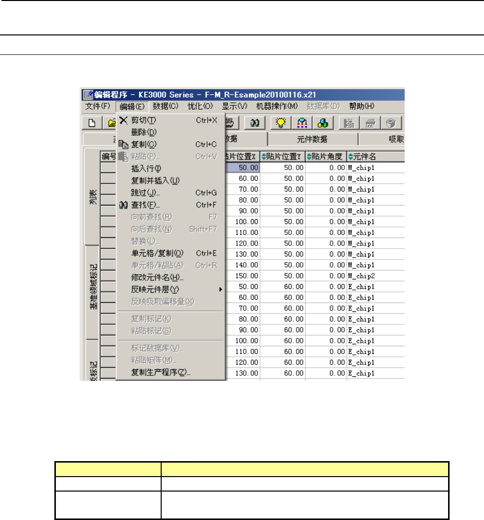Screen dimensions: 484x520
Task: Sort by the 贴片位置Y column header
Action: pyautogui.click(x=282, y=157)
